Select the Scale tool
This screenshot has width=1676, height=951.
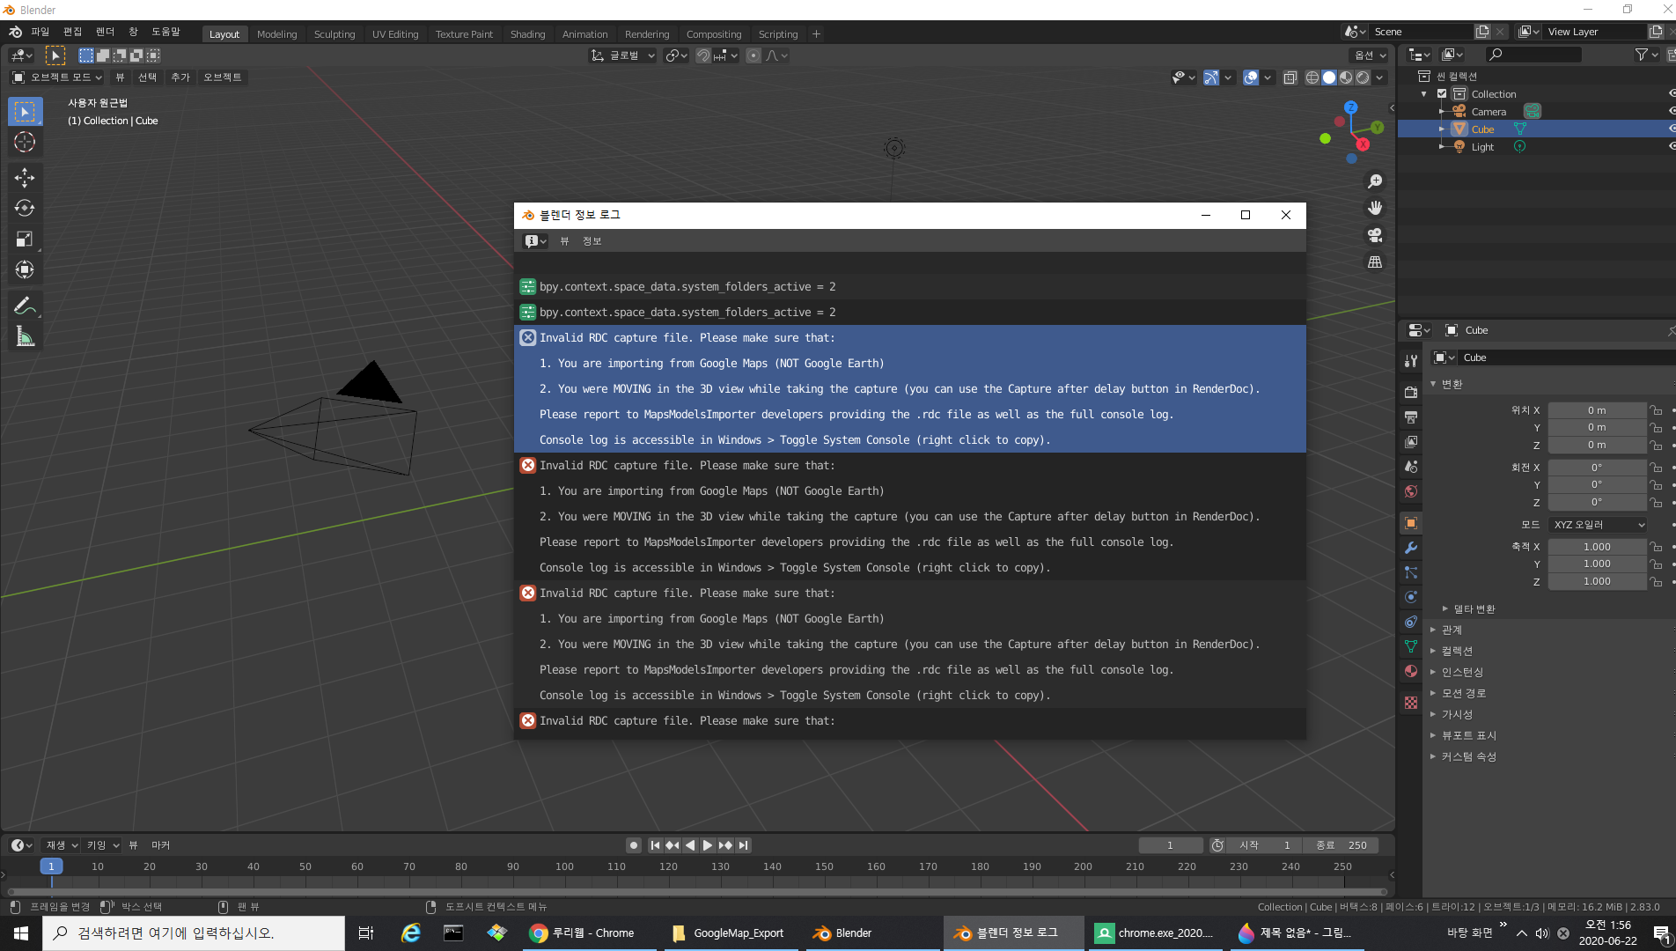point(25,239)
